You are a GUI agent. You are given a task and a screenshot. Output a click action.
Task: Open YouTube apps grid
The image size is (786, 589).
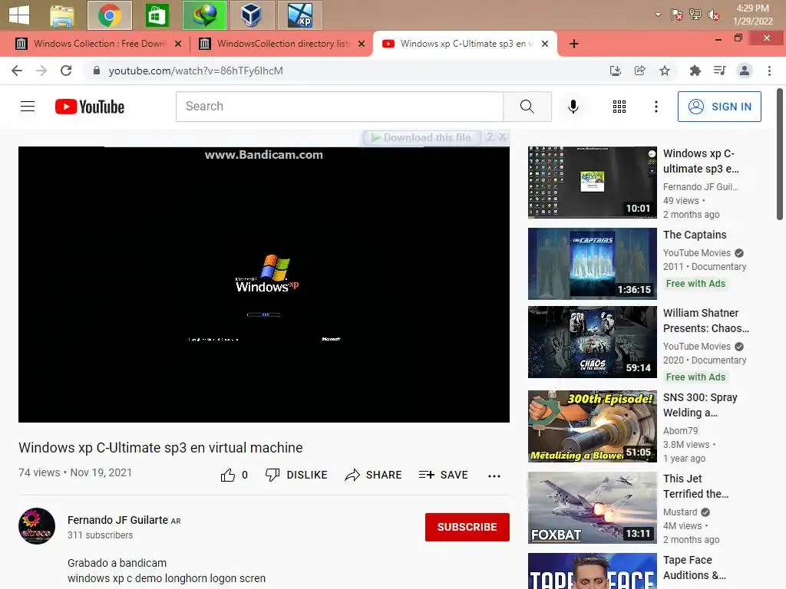coord(619,106)
